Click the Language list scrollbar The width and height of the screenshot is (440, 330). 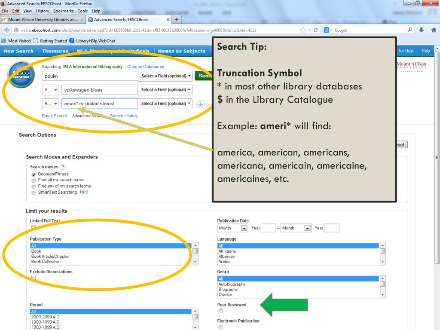click(x=382, y=254)
